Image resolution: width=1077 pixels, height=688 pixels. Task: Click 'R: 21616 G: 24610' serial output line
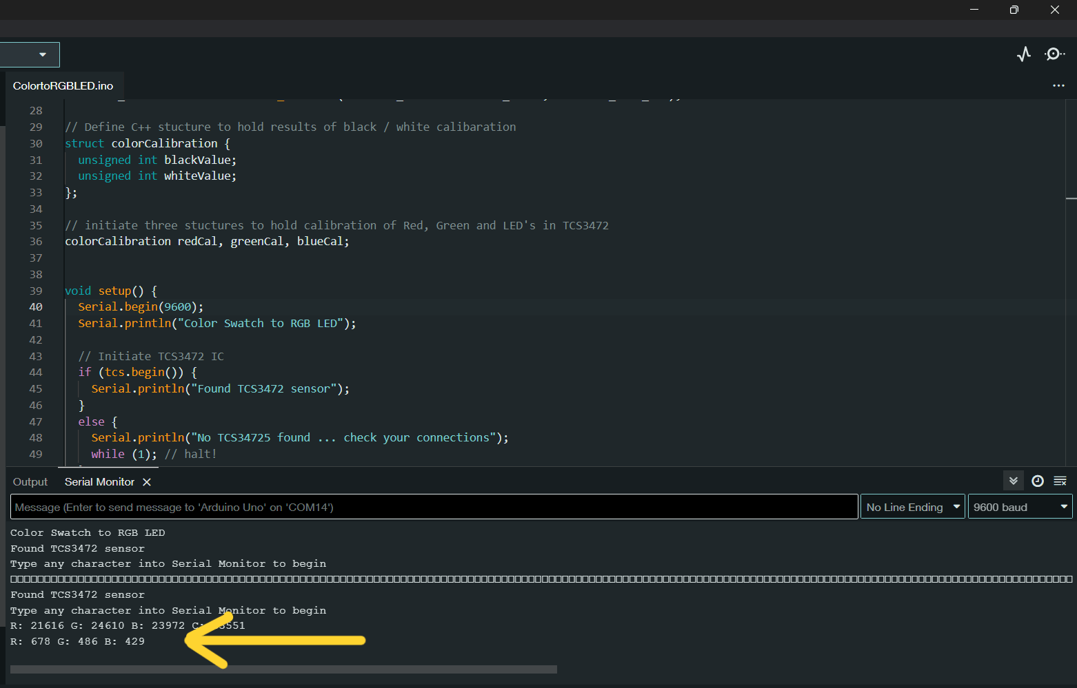(128, 625)
